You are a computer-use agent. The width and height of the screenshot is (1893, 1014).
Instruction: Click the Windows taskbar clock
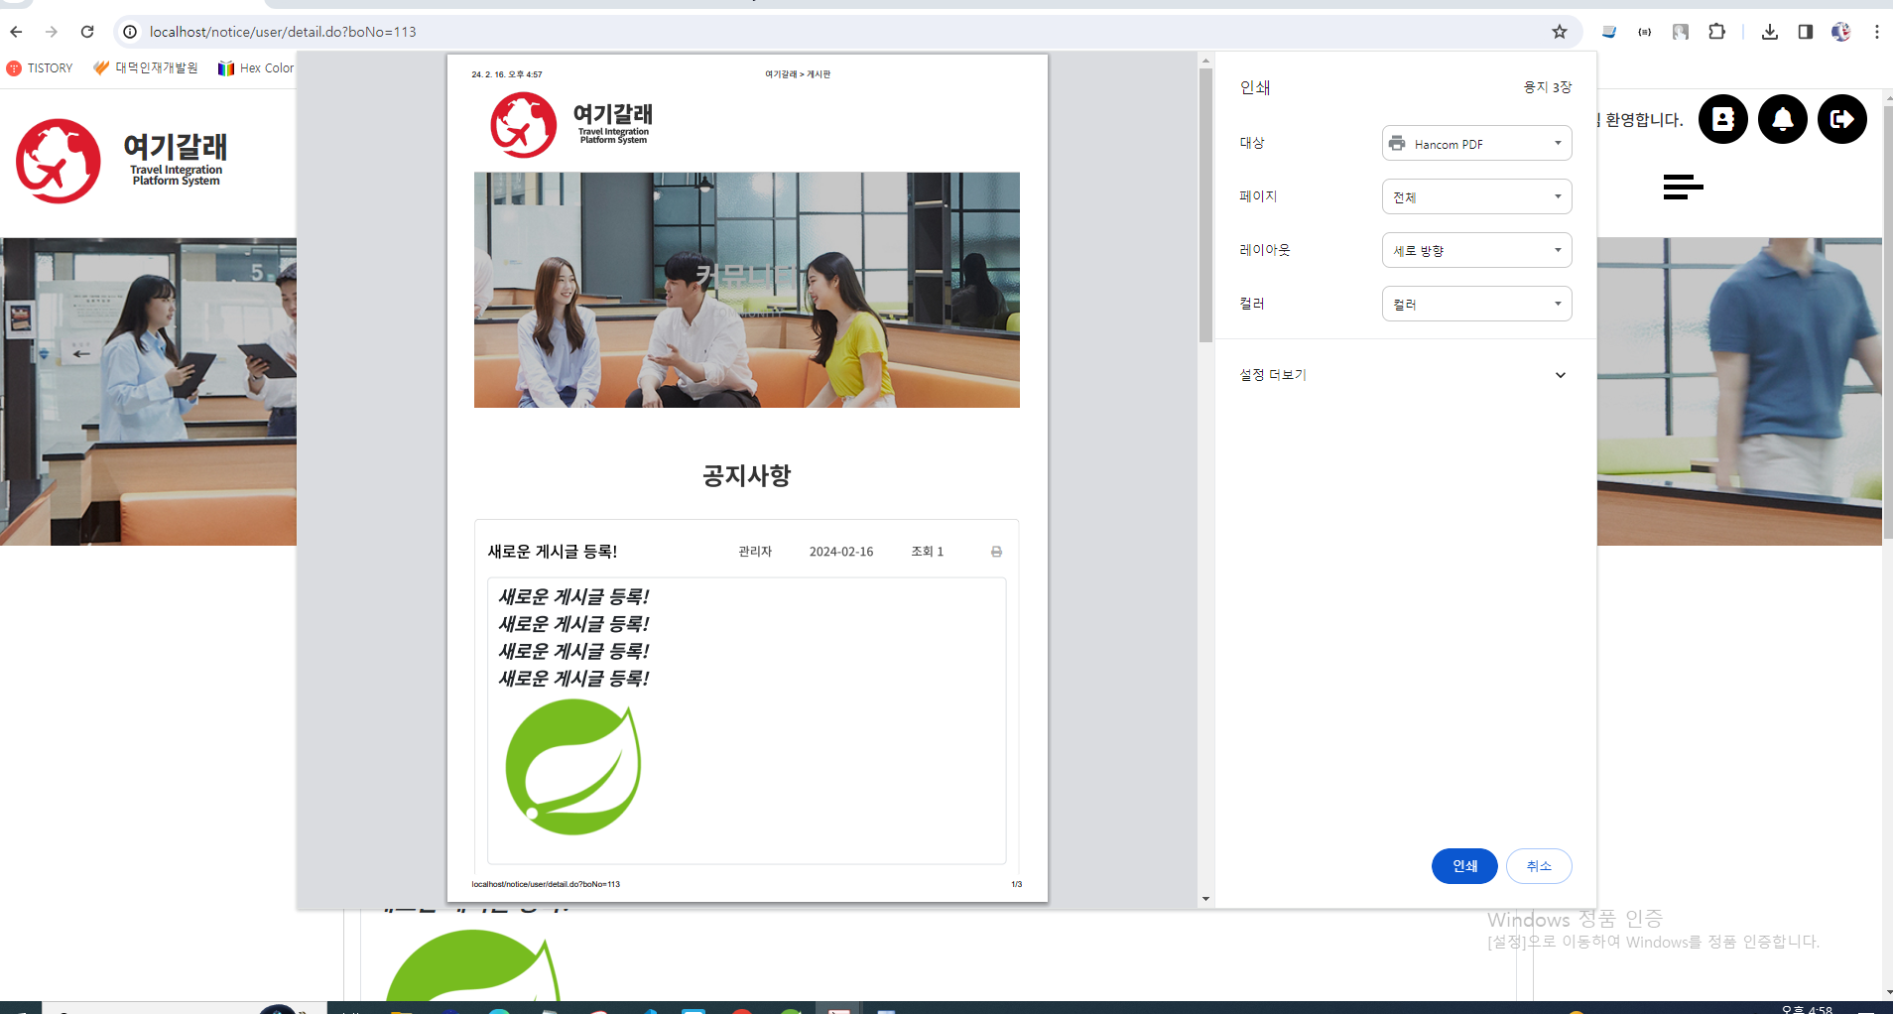(1808, 1009)
